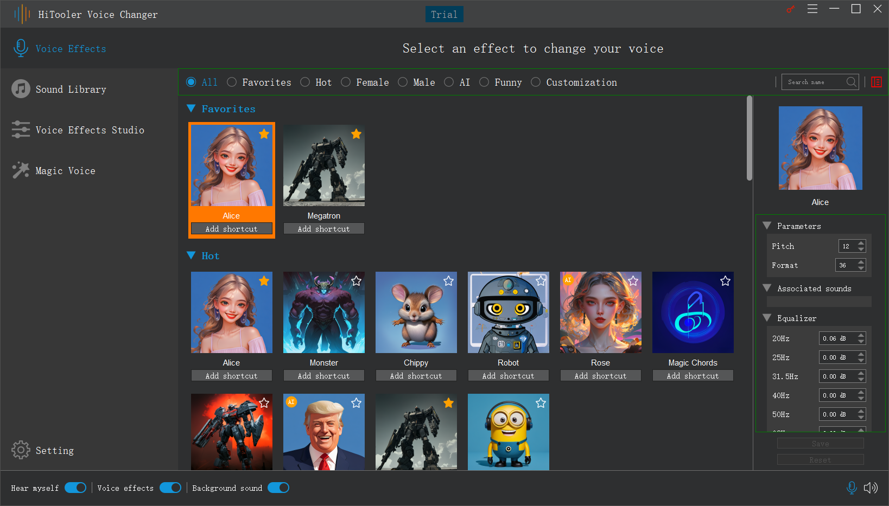Toggle favorite star on Hot section Alice
The image size is (889, 506).
coord(264,281)
